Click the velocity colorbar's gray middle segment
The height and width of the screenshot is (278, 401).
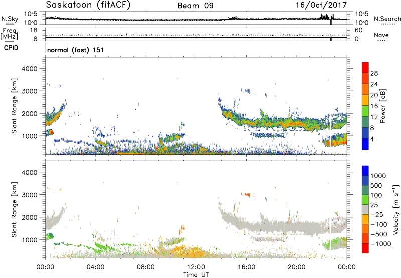365,209
